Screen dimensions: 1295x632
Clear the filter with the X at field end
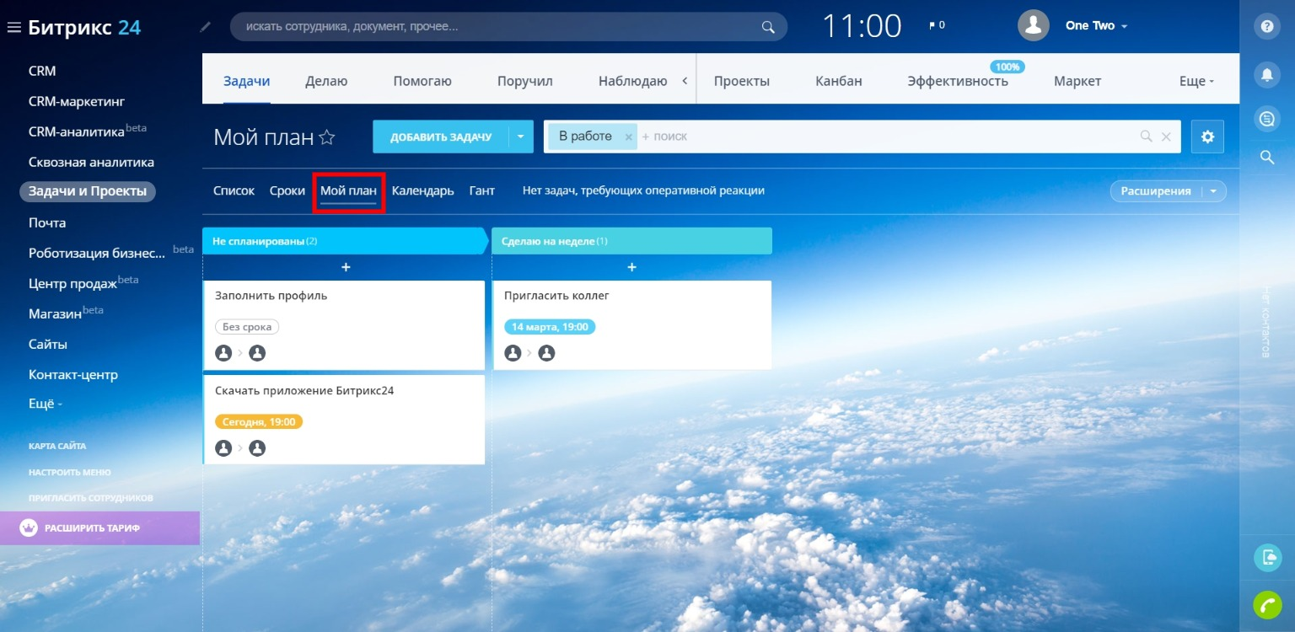click(1166, 137)
